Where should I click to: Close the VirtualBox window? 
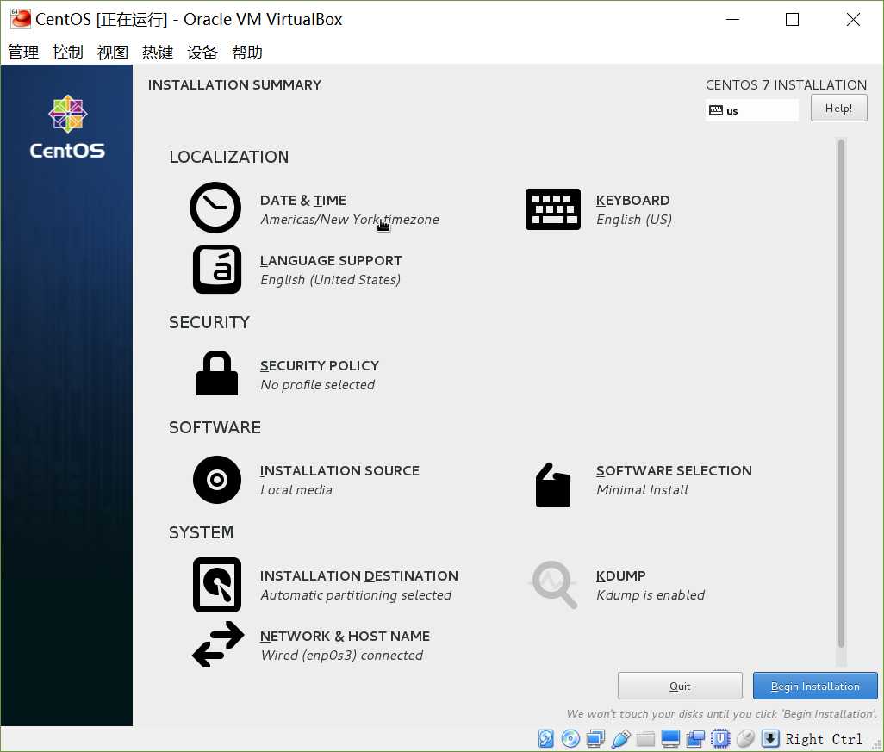pos(853,19)
